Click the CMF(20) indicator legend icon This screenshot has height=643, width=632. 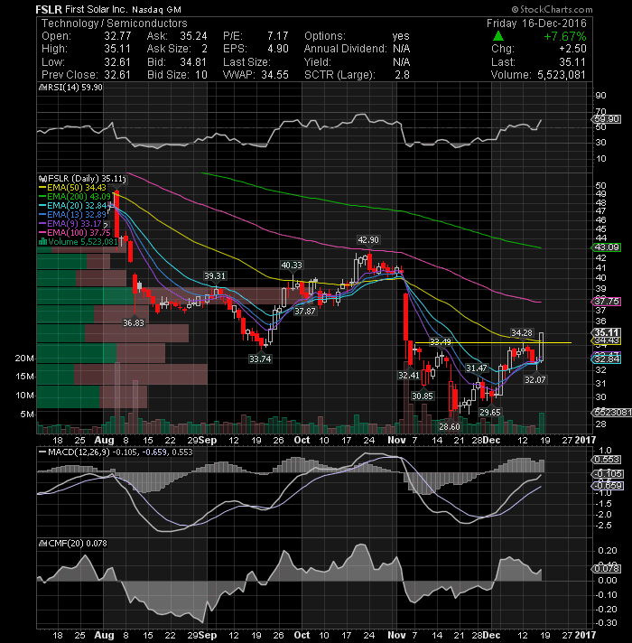tap(42, 544)
